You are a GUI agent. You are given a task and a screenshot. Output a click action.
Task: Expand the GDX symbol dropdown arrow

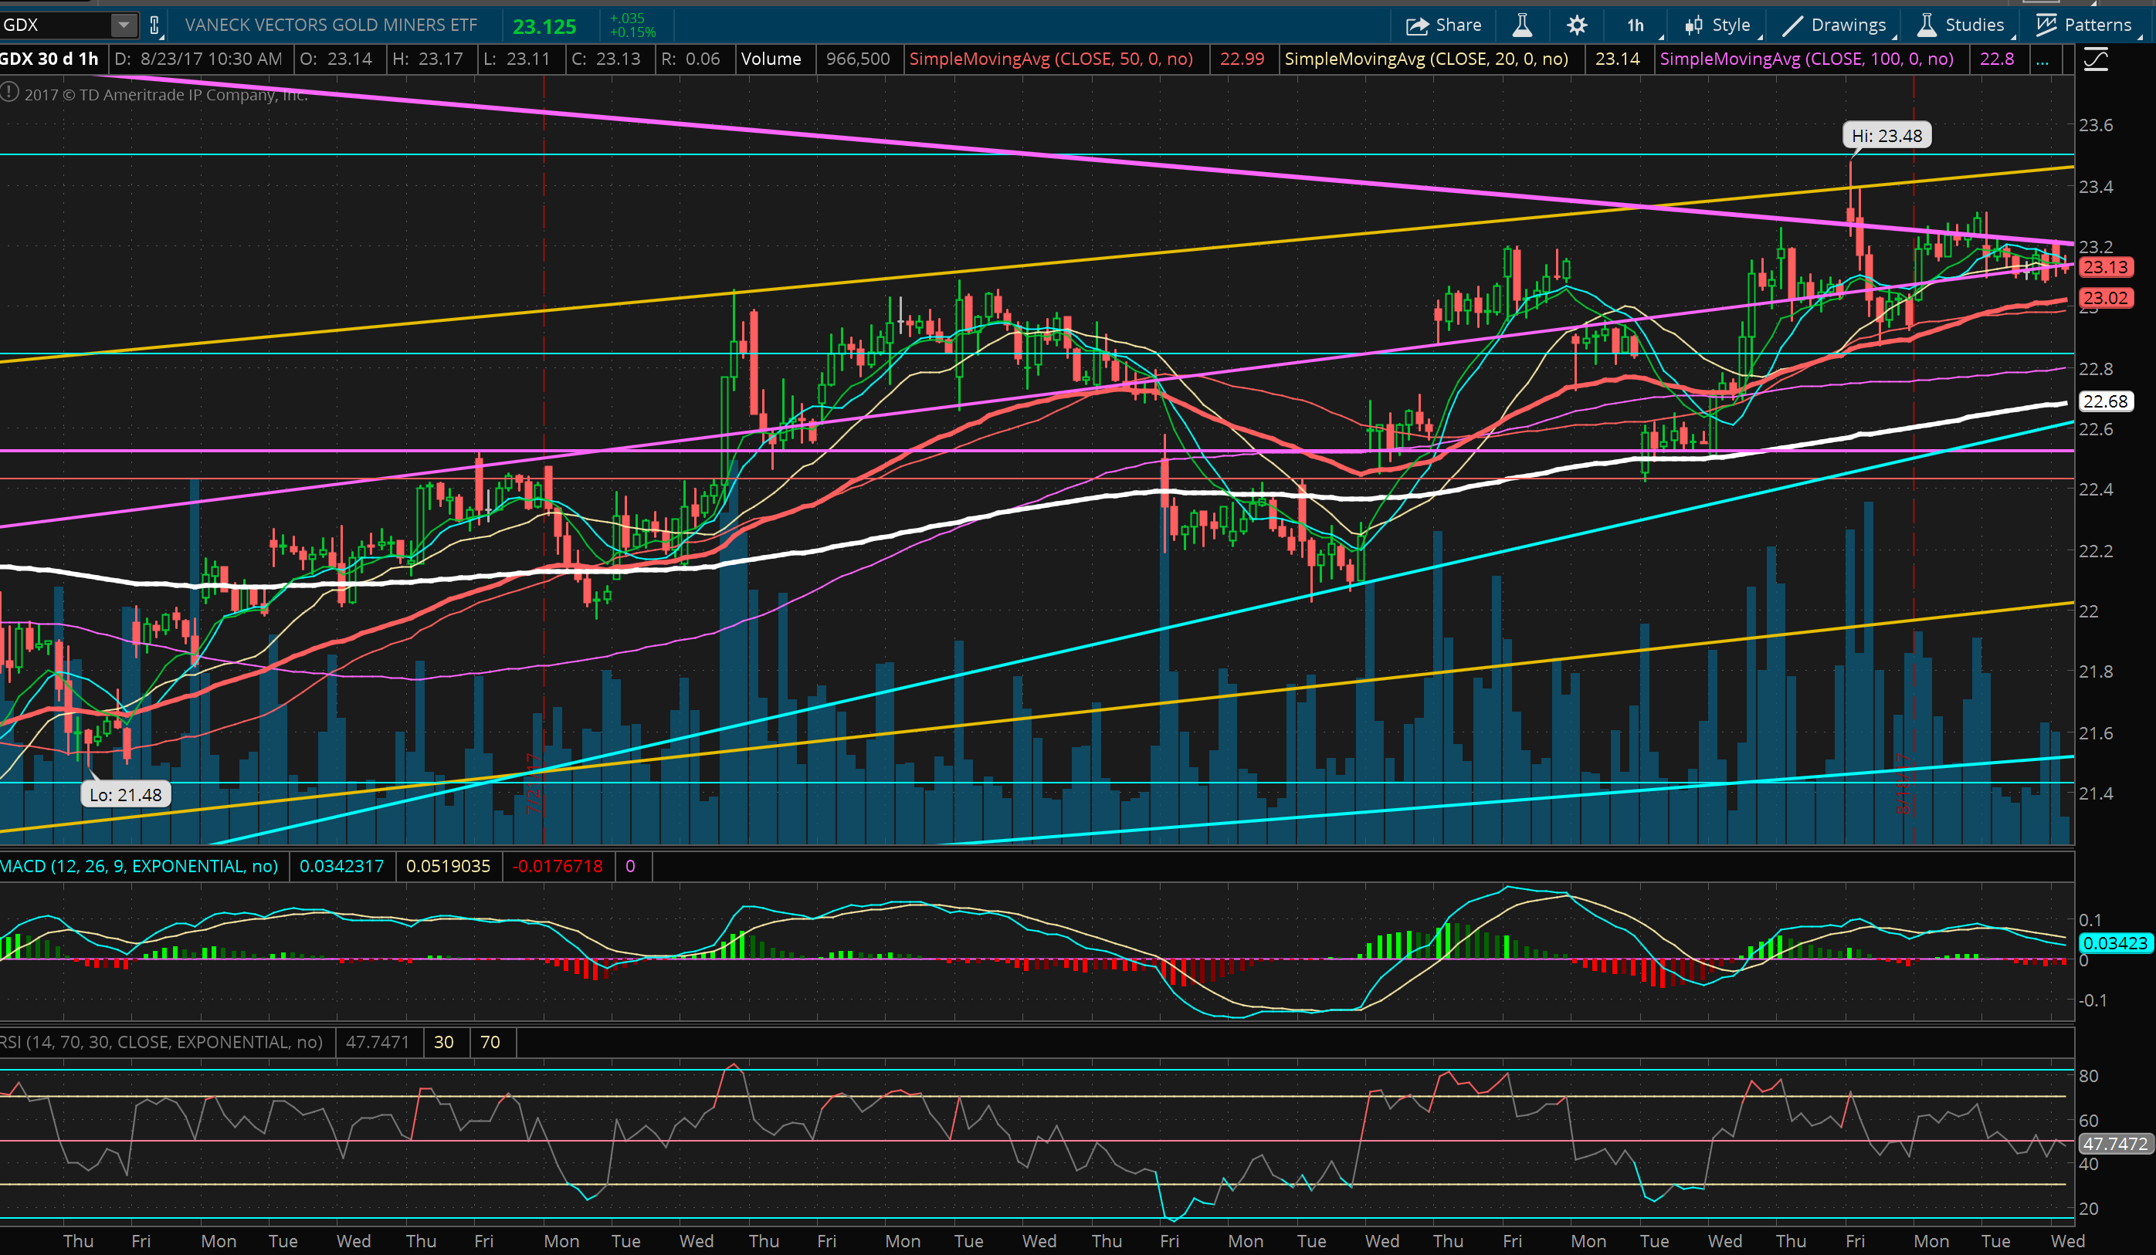point(124,25)
